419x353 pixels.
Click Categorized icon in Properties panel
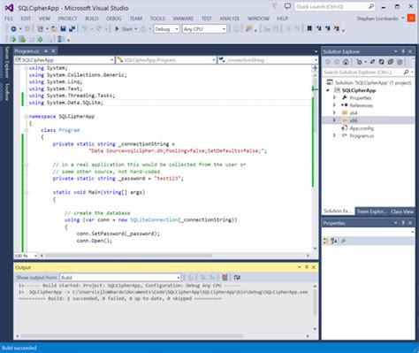point(325,241)
